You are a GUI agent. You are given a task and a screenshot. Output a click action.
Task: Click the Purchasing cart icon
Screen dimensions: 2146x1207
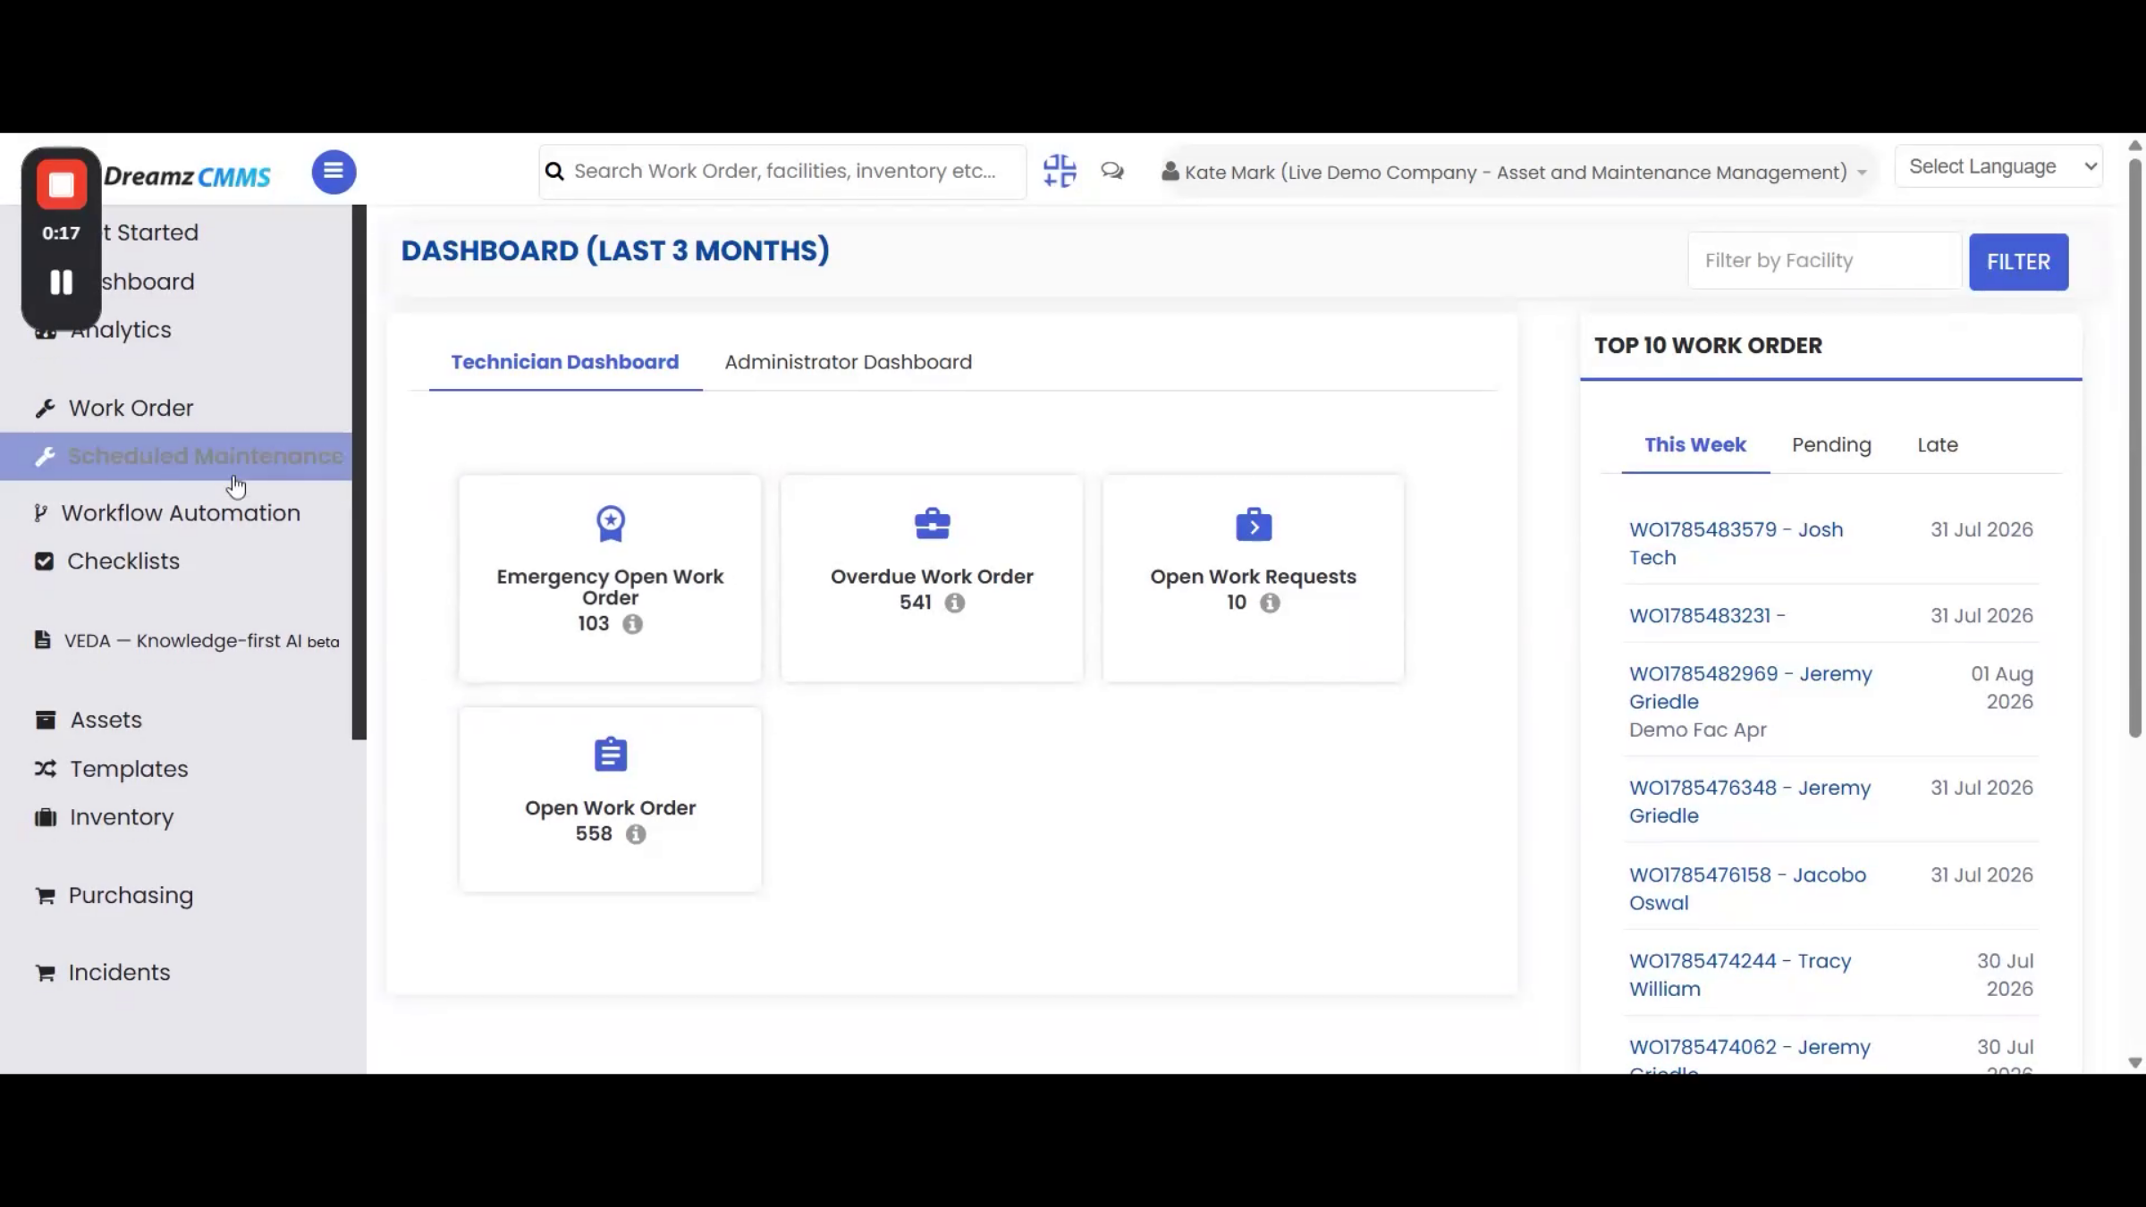[45, 896]
